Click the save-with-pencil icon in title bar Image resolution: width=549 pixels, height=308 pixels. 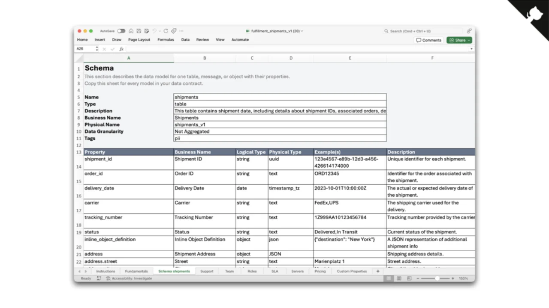[147, 31]
